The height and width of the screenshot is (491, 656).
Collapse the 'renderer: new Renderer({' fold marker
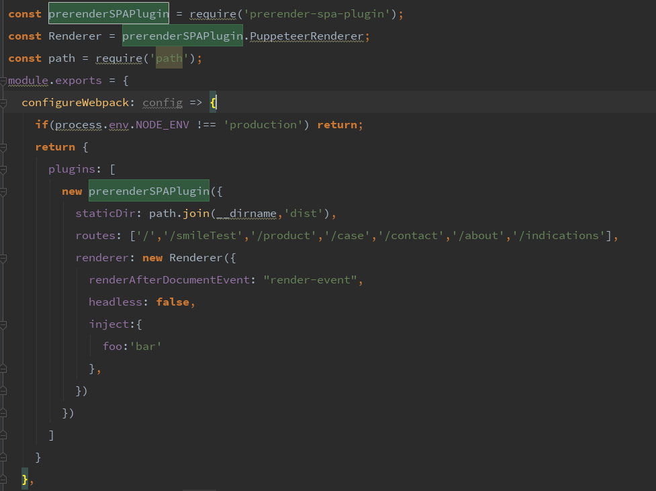pos(3,259)
